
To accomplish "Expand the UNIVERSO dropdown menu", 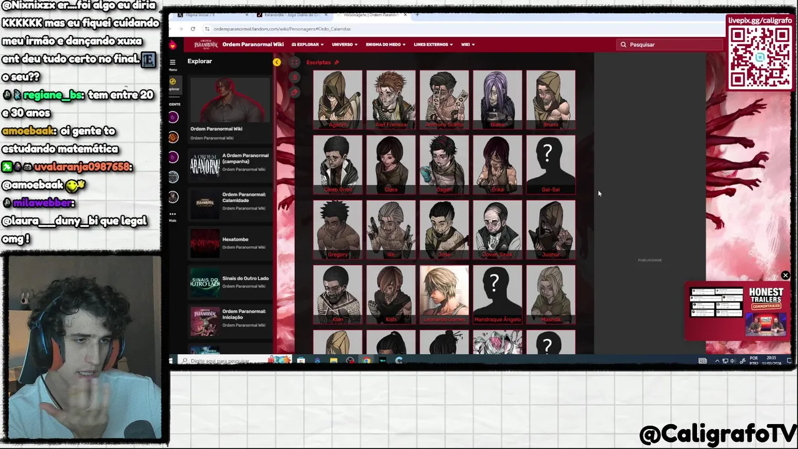I will pyautogui.click(x=345, y=45).
